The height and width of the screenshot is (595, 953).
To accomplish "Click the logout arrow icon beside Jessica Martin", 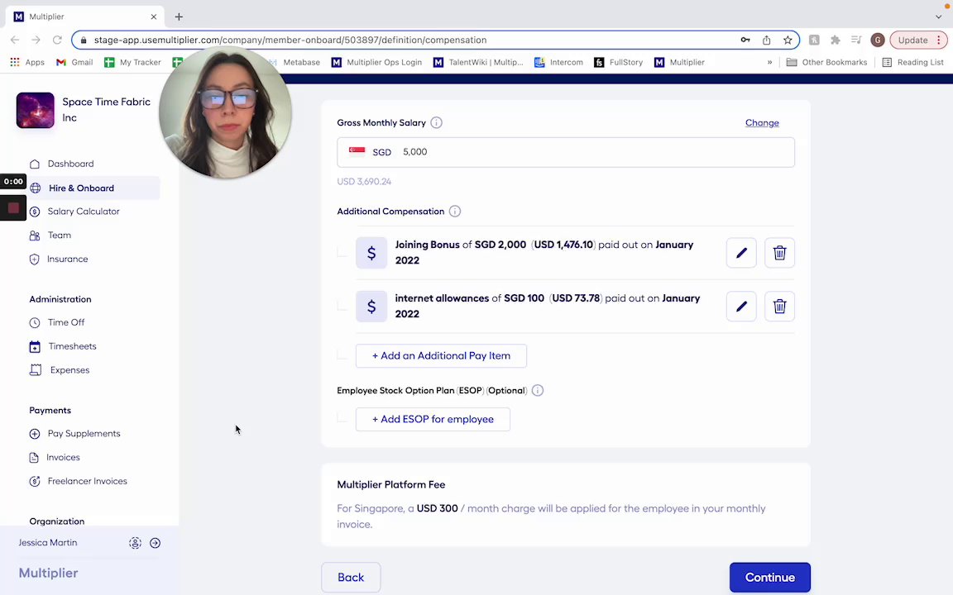I will click(155, 543).
